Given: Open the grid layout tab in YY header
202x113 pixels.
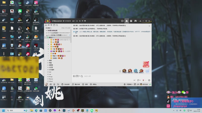Looking at the screenshot, I should pyautogui.click(x=131, y=21).
